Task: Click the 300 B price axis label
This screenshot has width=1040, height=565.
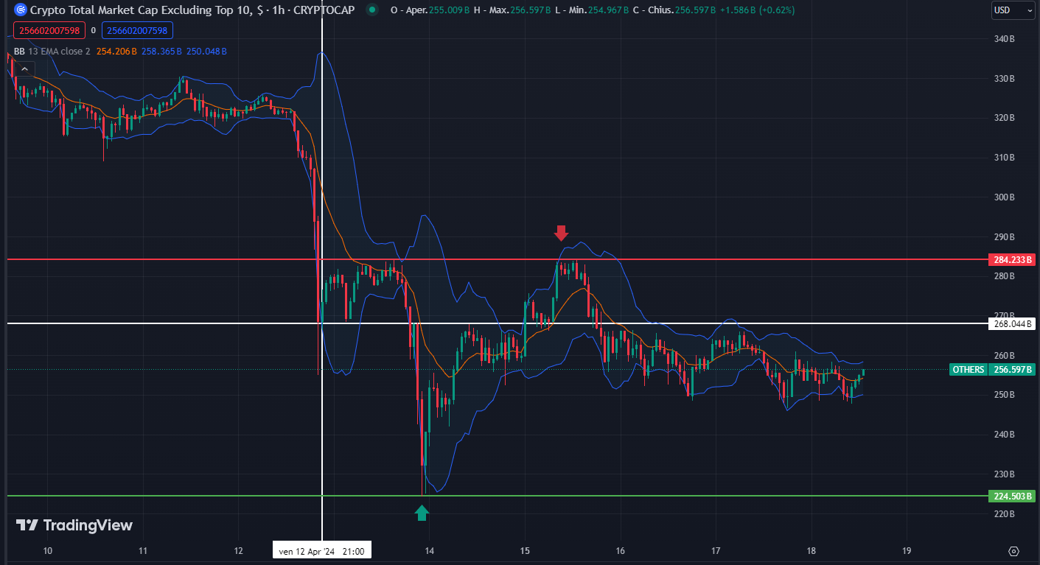Action: click(x=1004, y=197)
